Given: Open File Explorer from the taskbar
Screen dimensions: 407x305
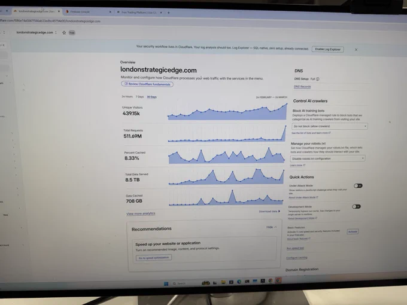Looking at the screenshot, I should 223,282.
